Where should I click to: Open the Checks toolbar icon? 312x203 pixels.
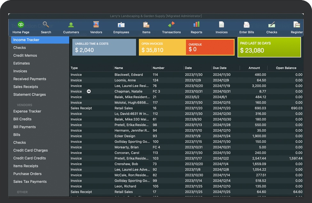click(272, 25)
